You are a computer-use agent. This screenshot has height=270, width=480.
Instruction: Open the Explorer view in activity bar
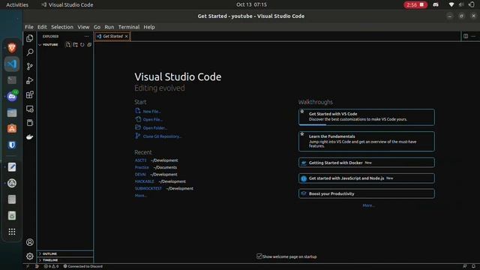coord(30,38)
